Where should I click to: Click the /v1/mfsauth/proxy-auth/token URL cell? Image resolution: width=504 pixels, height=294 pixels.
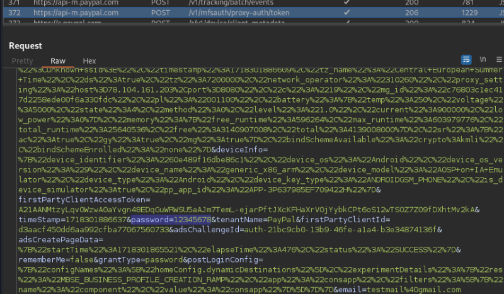(x=239, y=13)
